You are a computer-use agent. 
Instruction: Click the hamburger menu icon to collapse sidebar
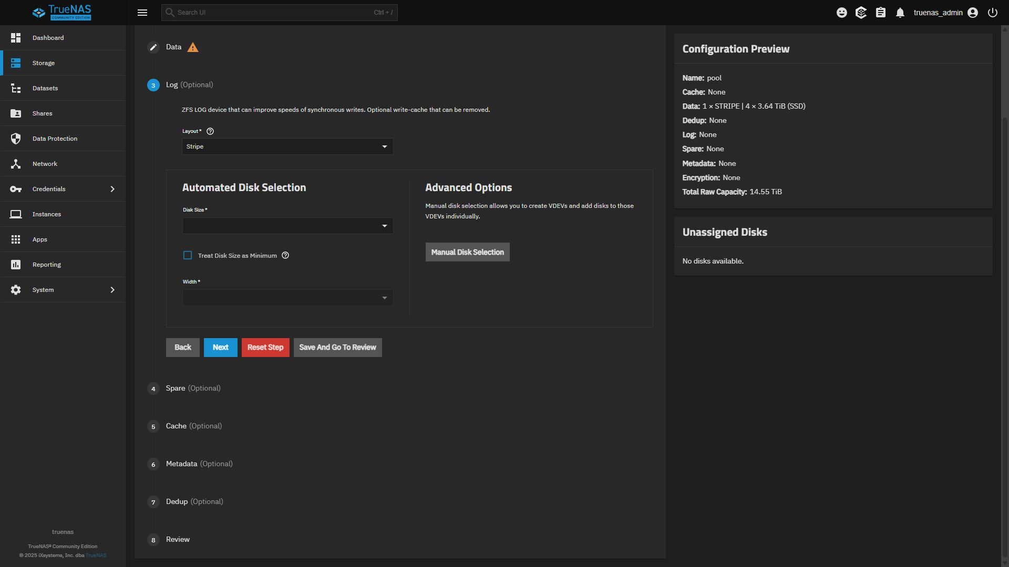coord(142,13)
